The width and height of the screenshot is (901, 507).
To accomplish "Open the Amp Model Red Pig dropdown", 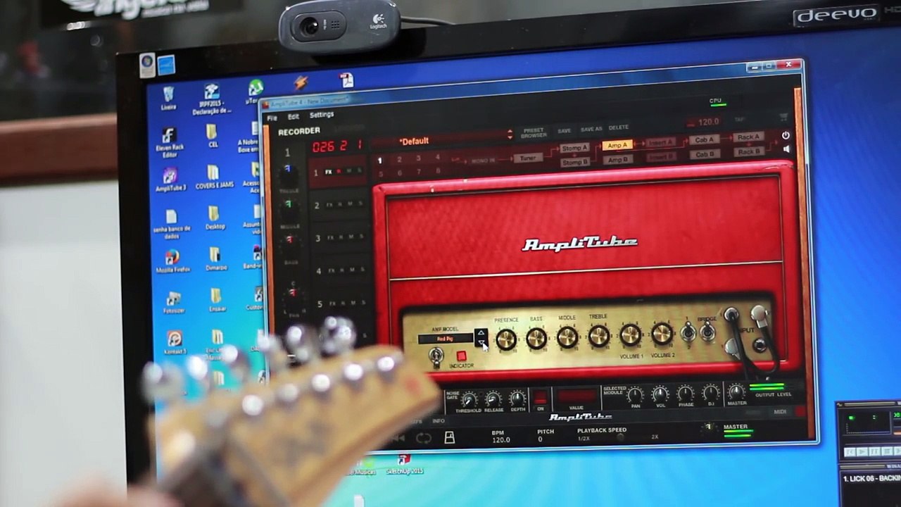I will pos(445,339).
